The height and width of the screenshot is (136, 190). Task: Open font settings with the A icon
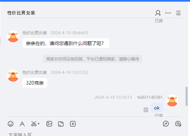click(x=22, y=124)
